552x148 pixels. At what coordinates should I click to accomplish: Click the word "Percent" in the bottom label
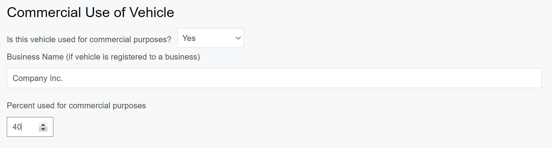click(x=20, y=105)
